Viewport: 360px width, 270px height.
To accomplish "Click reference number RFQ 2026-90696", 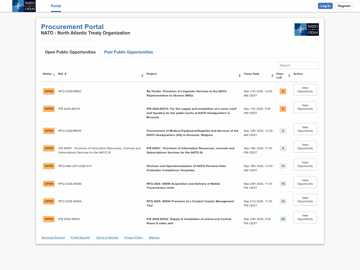I will tap(70, 184).
